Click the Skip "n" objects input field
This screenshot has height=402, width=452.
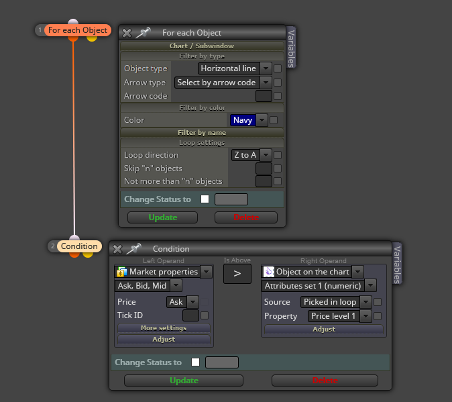264,168
